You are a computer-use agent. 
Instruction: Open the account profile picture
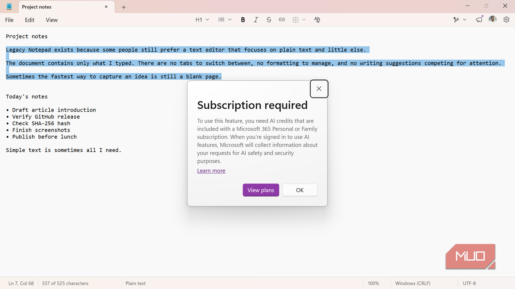point(493,20)
